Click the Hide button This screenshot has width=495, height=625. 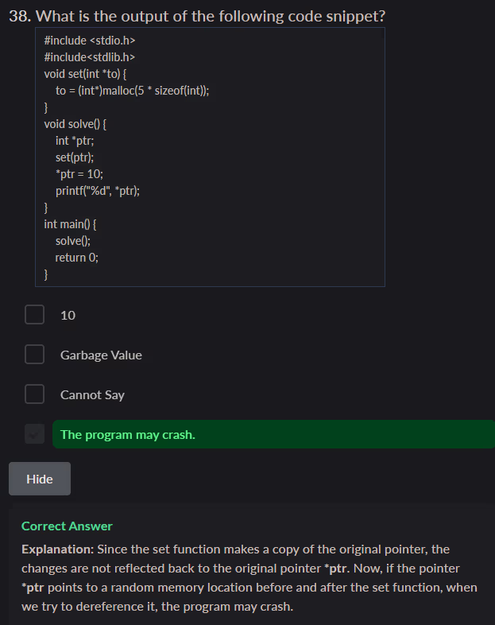pos(40,479)
